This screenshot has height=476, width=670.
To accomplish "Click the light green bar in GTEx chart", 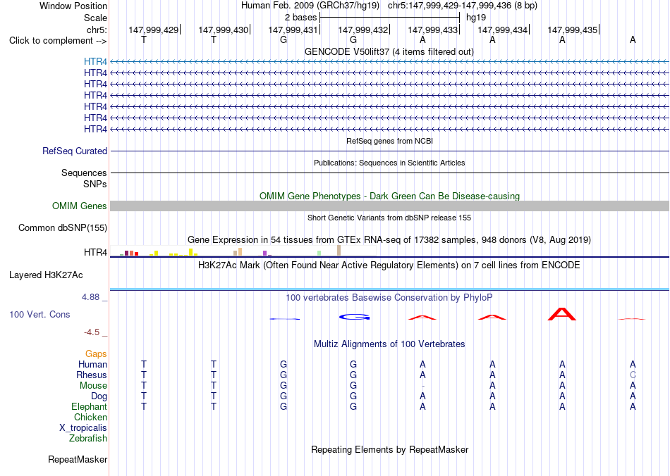I will [319, 253].
